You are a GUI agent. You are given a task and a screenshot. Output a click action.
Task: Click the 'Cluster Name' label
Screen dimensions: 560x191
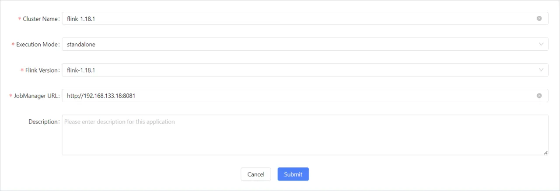(40, 19)
